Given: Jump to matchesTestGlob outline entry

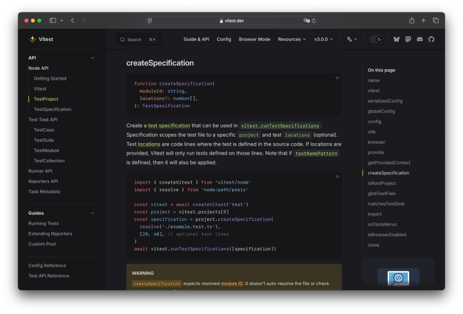Looking at the screenshot, I should click(386, 204).
